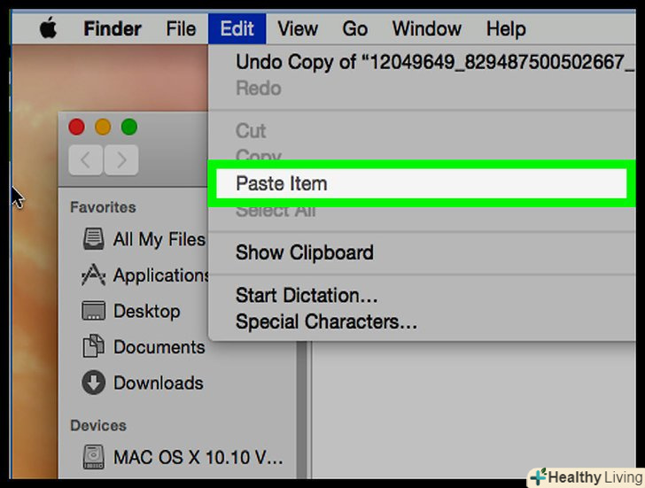Choose Paste Item from the Edit menu

click(x=281, y=184)
